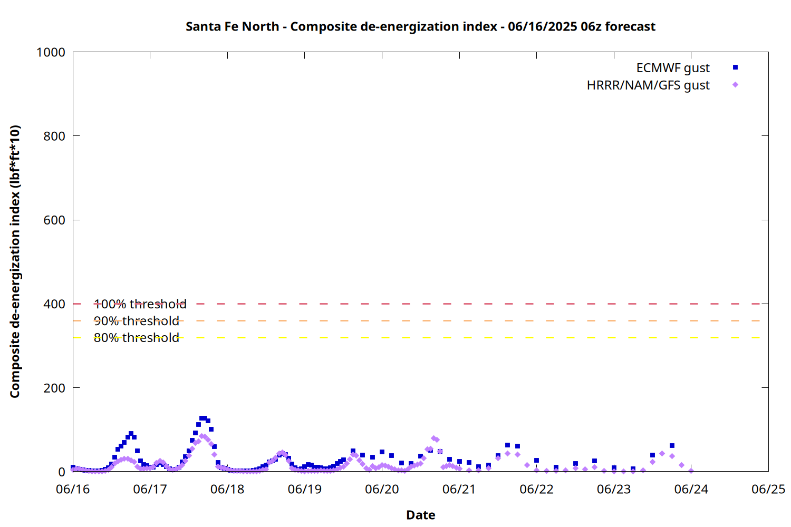Click the y-axis value 800
This screenshot has height=527, width=791.
(54, 136)
